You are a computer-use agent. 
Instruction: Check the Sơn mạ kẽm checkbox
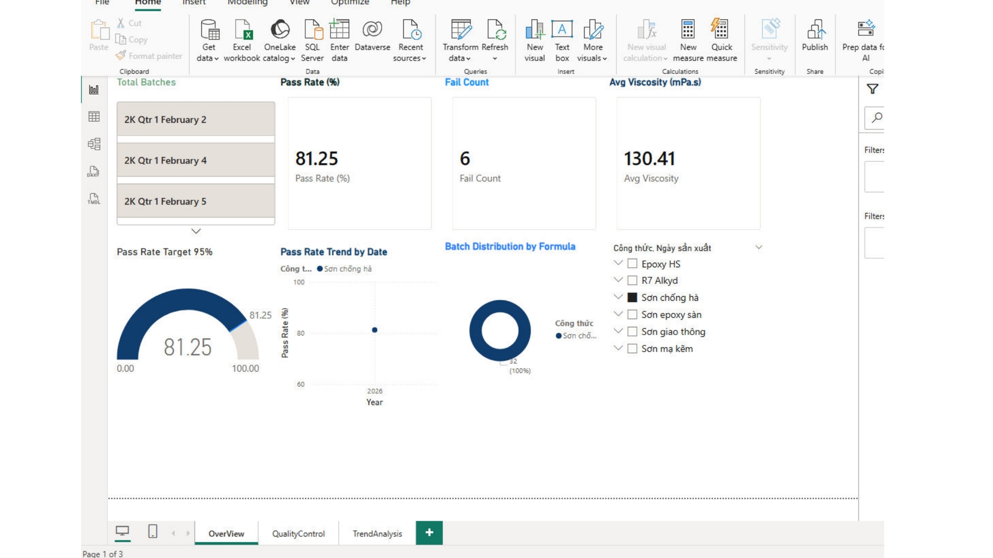pos(632,348)
